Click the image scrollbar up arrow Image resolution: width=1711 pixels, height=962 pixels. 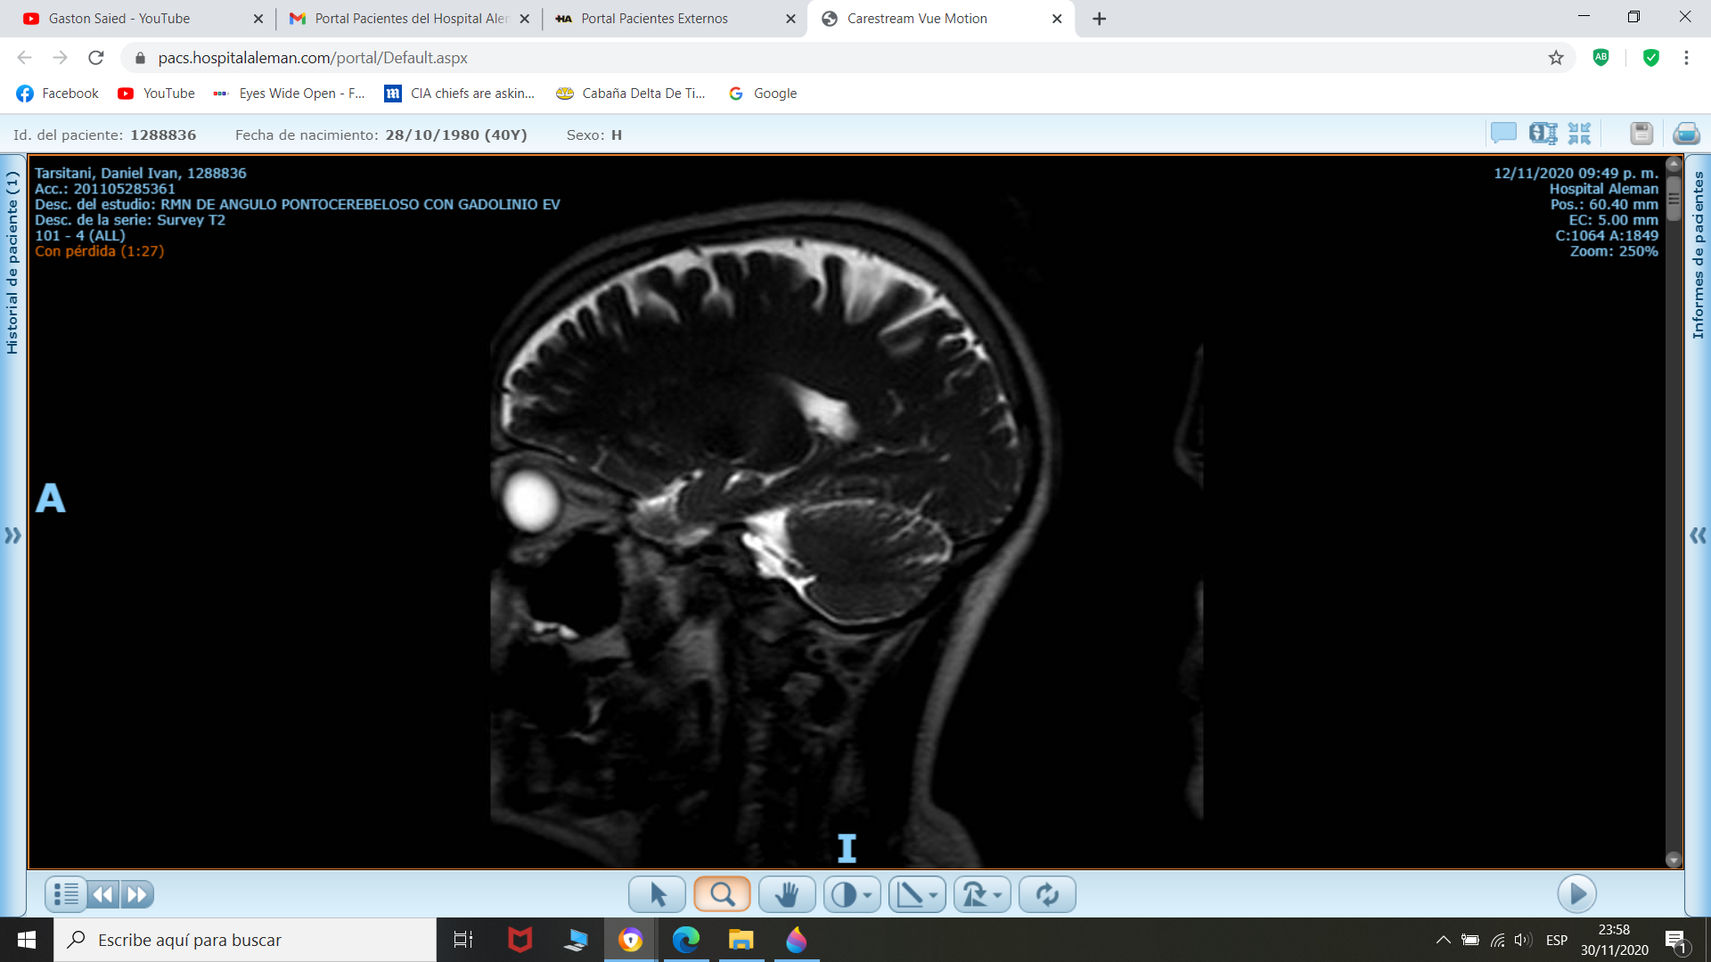[x=1674, y=164]
